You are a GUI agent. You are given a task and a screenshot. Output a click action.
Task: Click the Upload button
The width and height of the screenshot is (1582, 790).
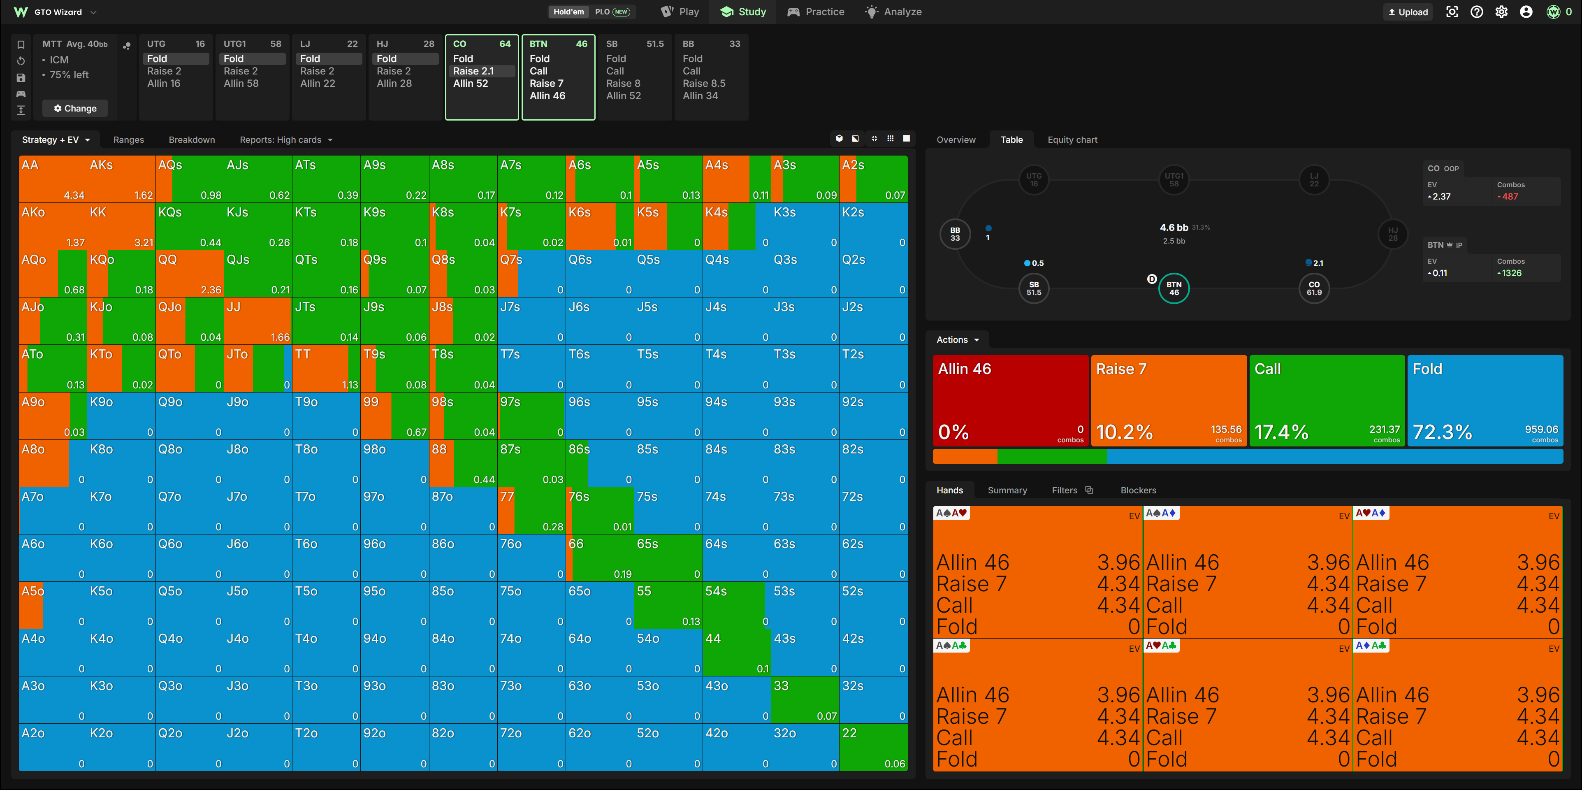click(1408, 12)
